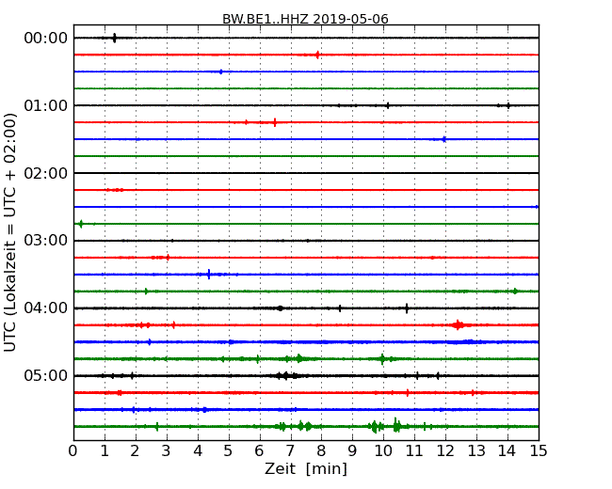Click x-axis tick label 7
Viewport: 612px width, 489px height.
coord(290,451)
